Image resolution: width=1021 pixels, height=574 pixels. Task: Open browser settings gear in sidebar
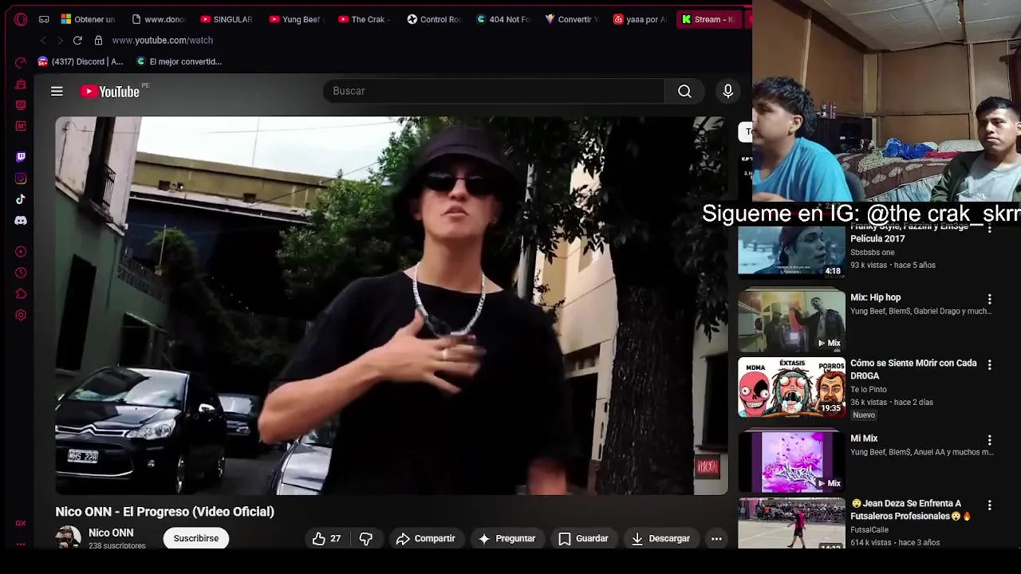tap(21, 315)
